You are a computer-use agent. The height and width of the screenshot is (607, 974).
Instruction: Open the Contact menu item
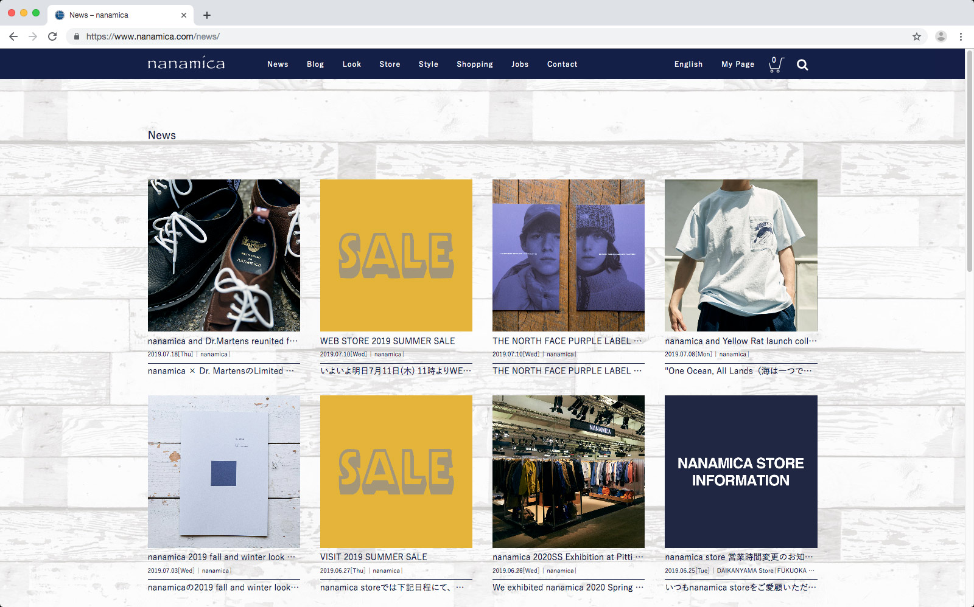(562, 64)
